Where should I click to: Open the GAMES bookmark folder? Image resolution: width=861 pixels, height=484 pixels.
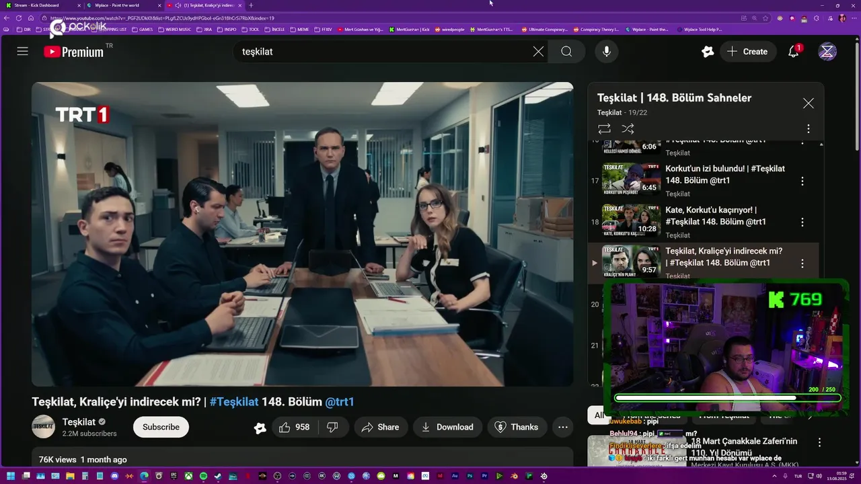click(142, 30)
